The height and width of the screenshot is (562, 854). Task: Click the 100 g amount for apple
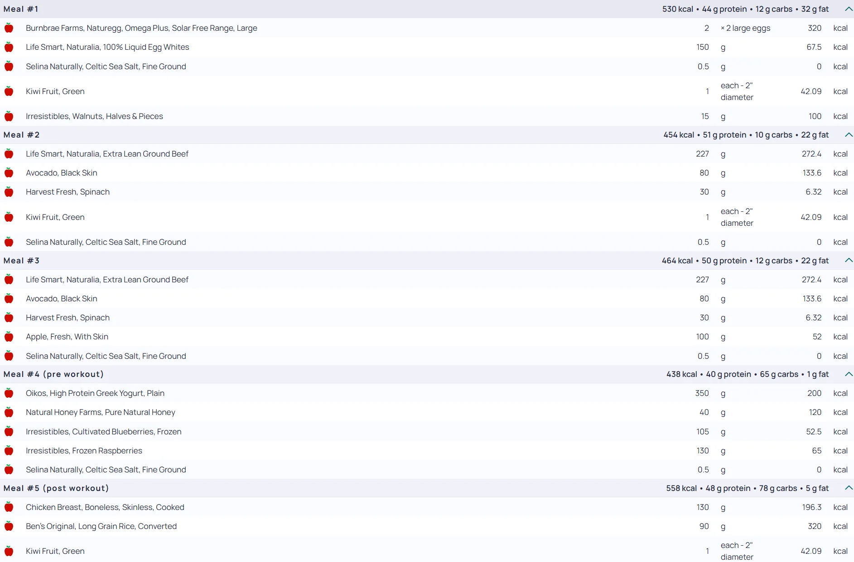703,337
